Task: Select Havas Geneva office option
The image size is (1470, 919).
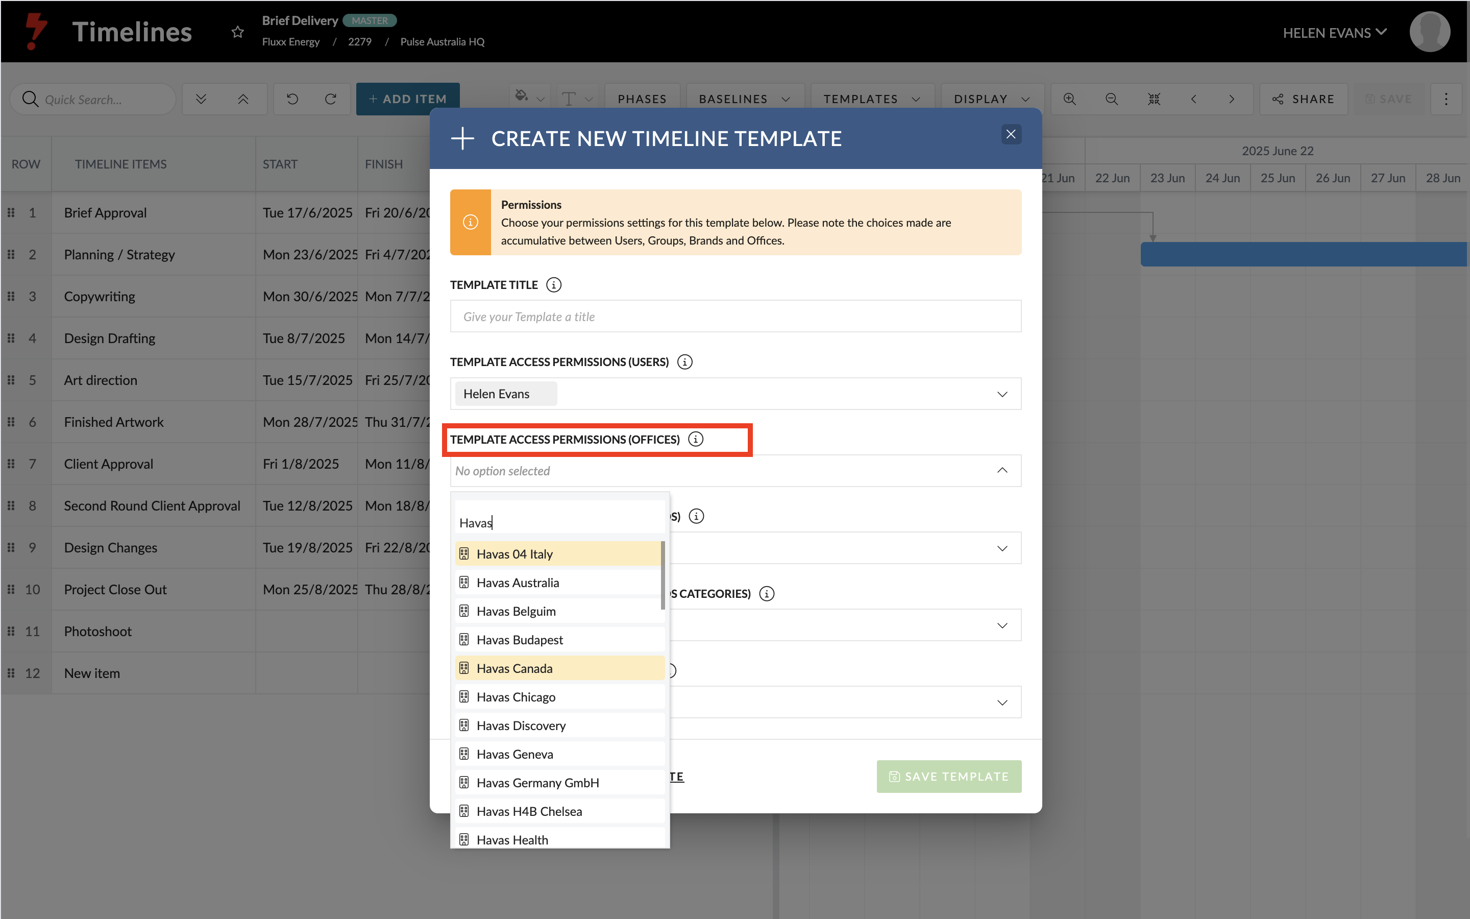Action: pyautogui.click(x=559, y=754)
